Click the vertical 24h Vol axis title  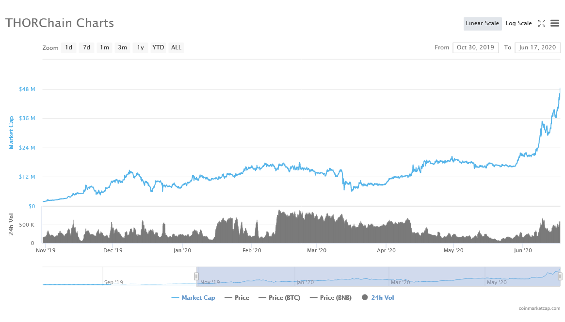tap(11, 225)
